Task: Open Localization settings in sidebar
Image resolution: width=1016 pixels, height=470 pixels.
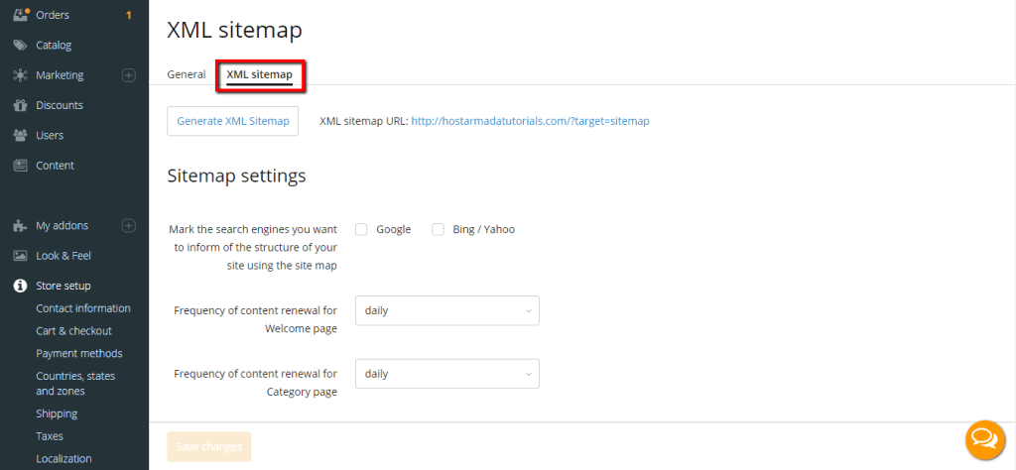Action: point(63,458)
